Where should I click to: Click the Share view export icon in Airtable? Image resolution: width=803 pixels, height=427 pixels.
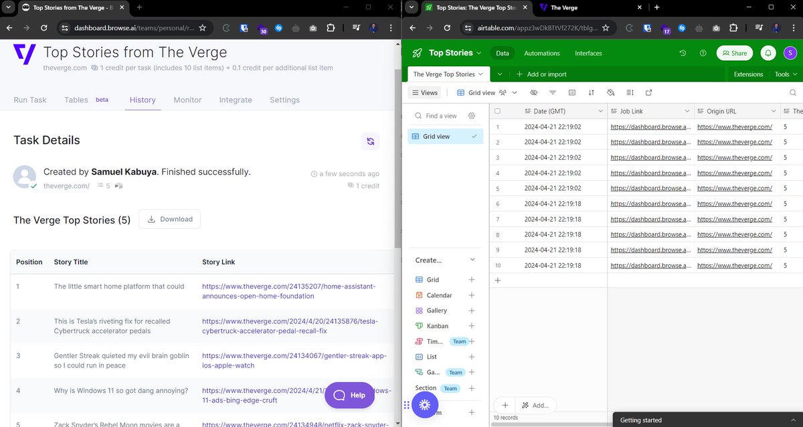coord(649,92)
